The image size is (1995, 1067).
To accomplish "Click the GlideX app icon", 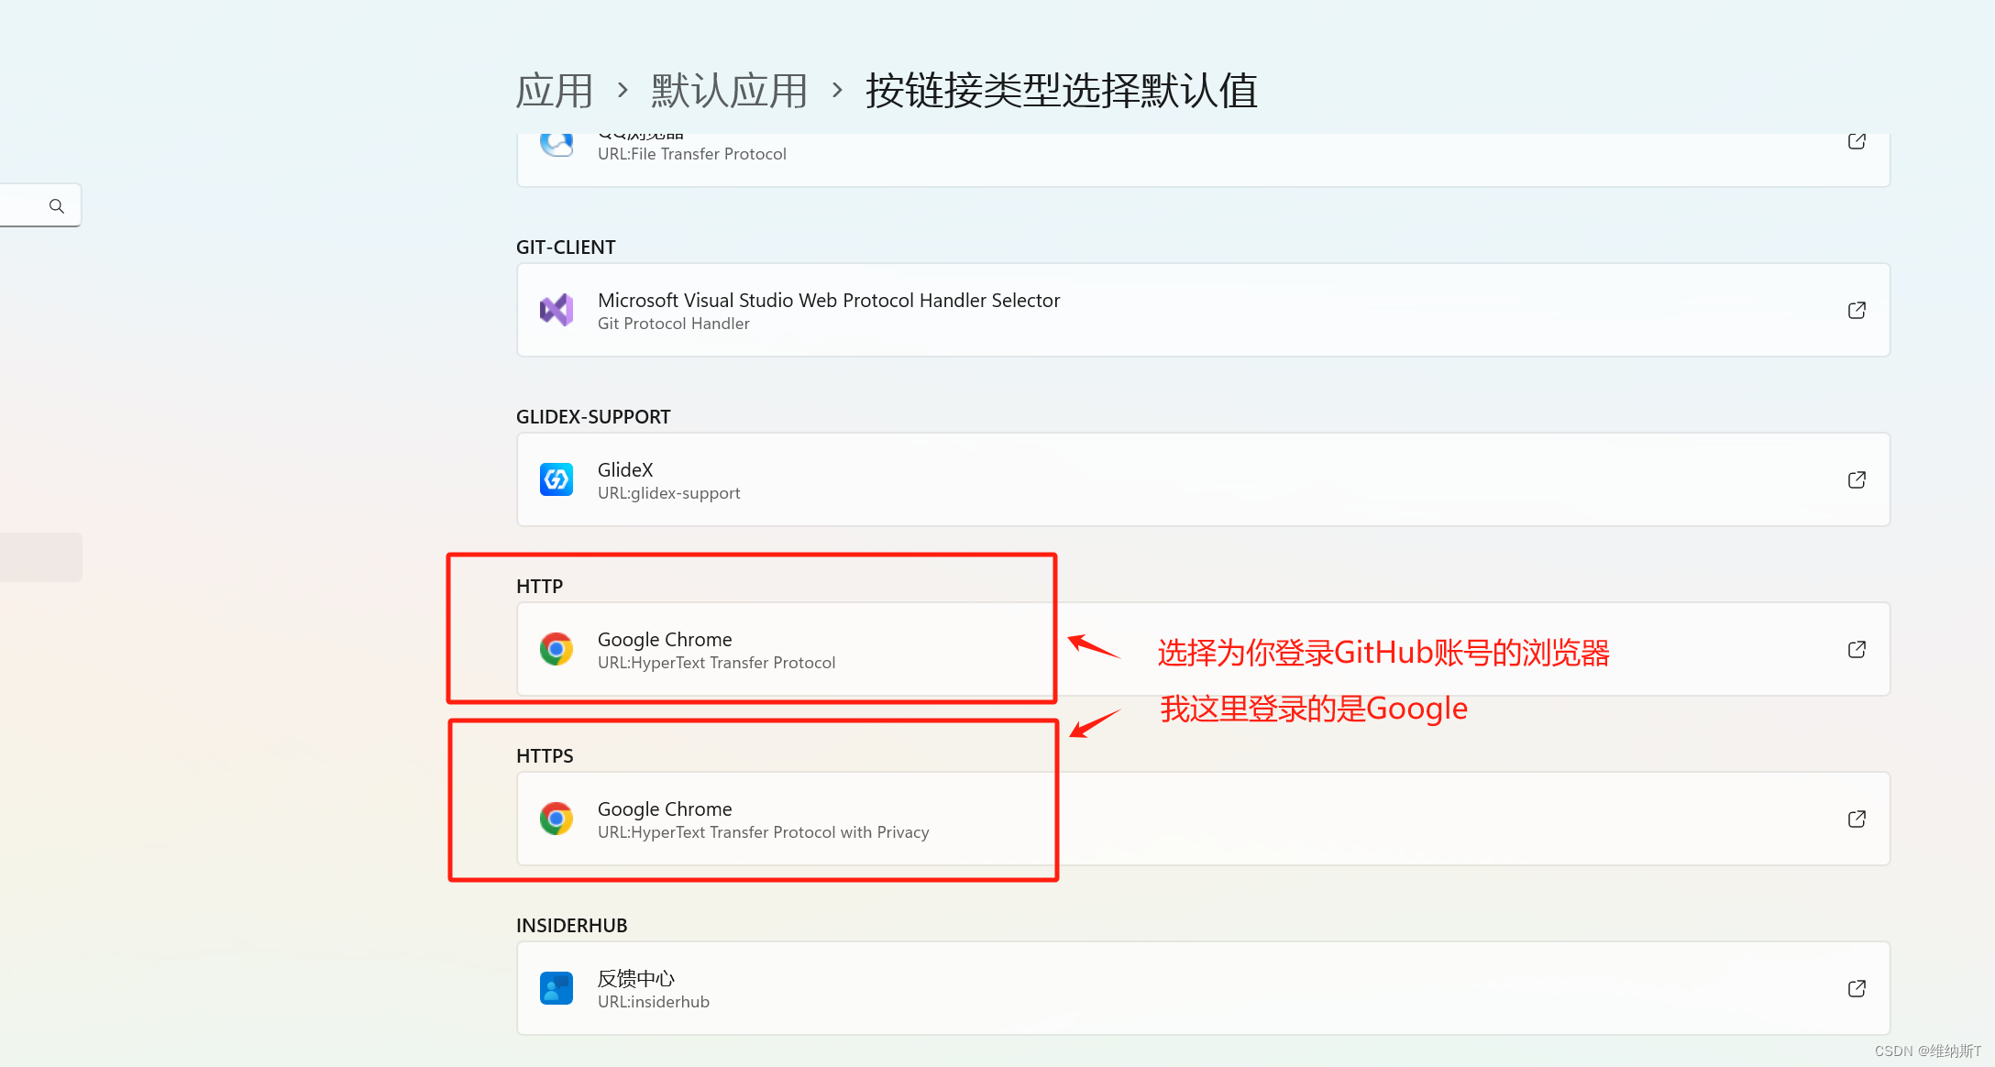I will (557, 479).
